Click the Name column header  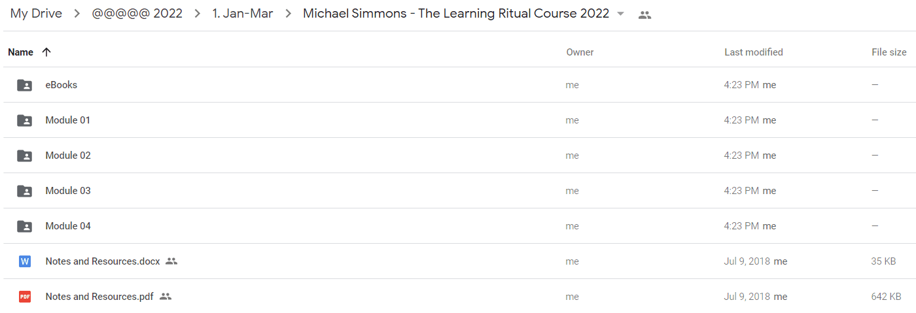pos(20,52)
